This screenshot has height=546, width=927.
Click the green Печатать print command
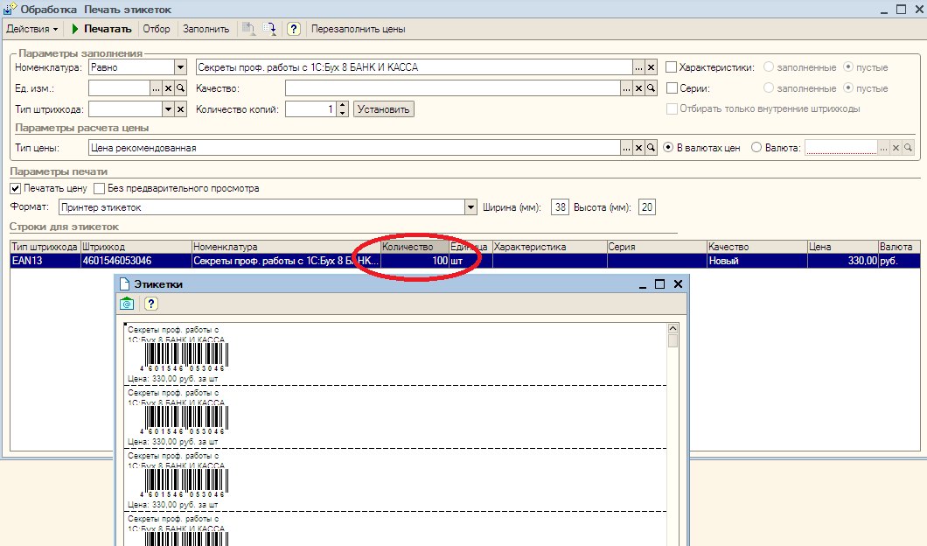(x=101, y=29)
